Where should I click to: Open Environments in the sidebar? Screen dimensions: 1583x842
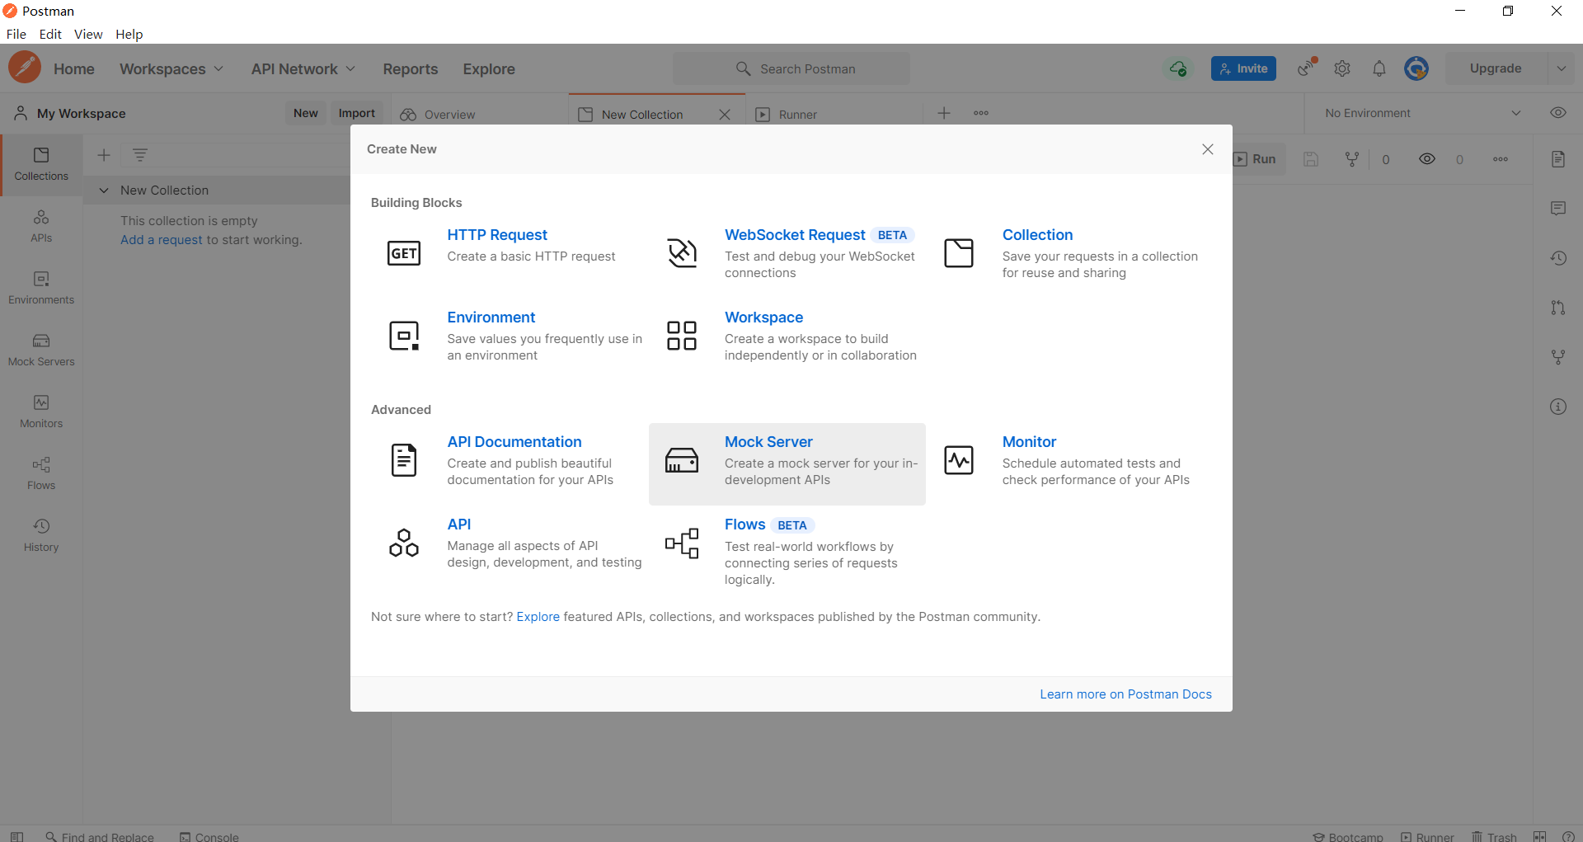pyautogui.click(x=41, y=288)
